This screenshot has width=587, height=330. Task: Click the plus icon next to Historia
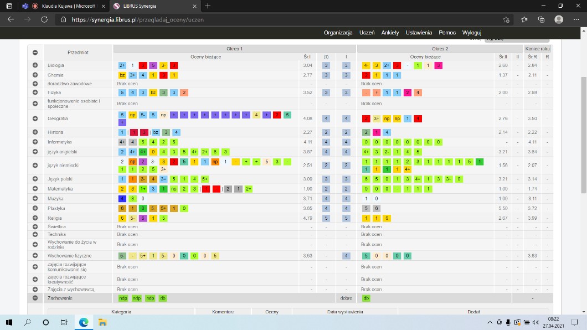coord(35,132)
